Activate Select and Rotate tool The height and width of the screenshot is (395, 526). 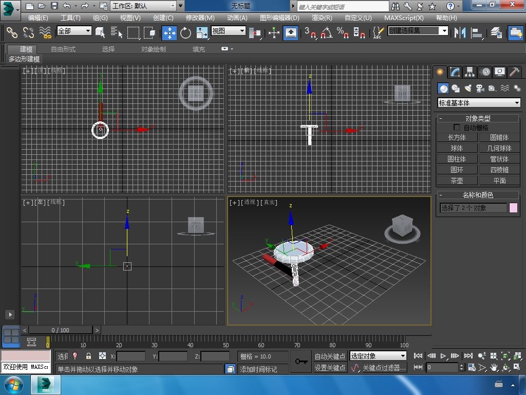[x=185, y=32]
